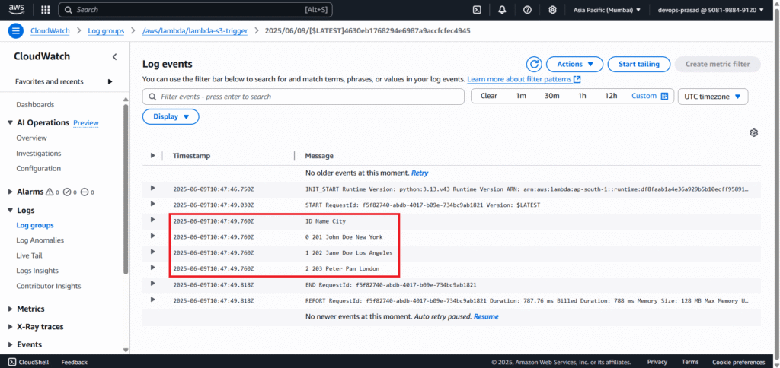Click the AWS logo home icon
This screenshot has width=780, height=368.
(17, 9)
